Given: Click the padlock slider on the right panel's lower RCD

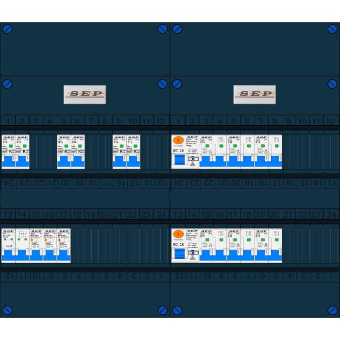Looking at the screenshot, I should pos(192,253).
